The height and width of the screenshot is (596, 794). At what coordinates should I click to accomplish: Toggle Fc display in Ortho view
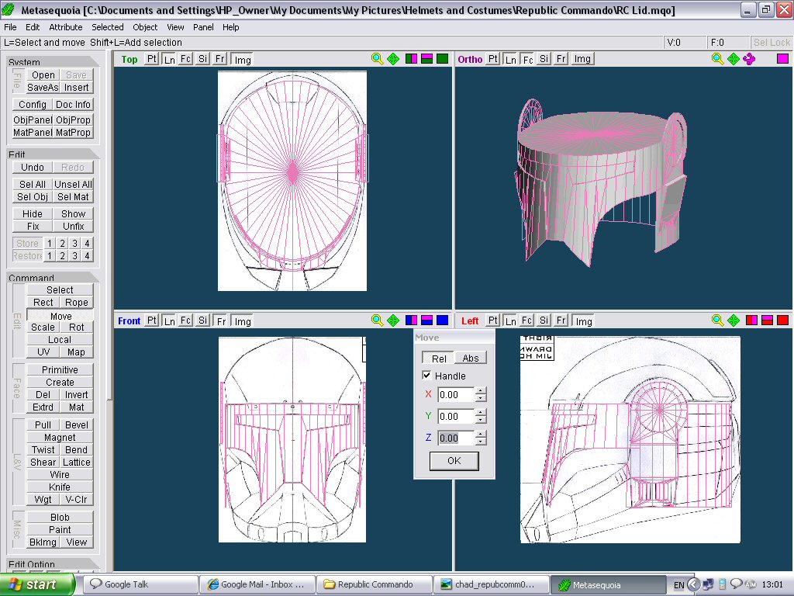(x=527, y=59)
